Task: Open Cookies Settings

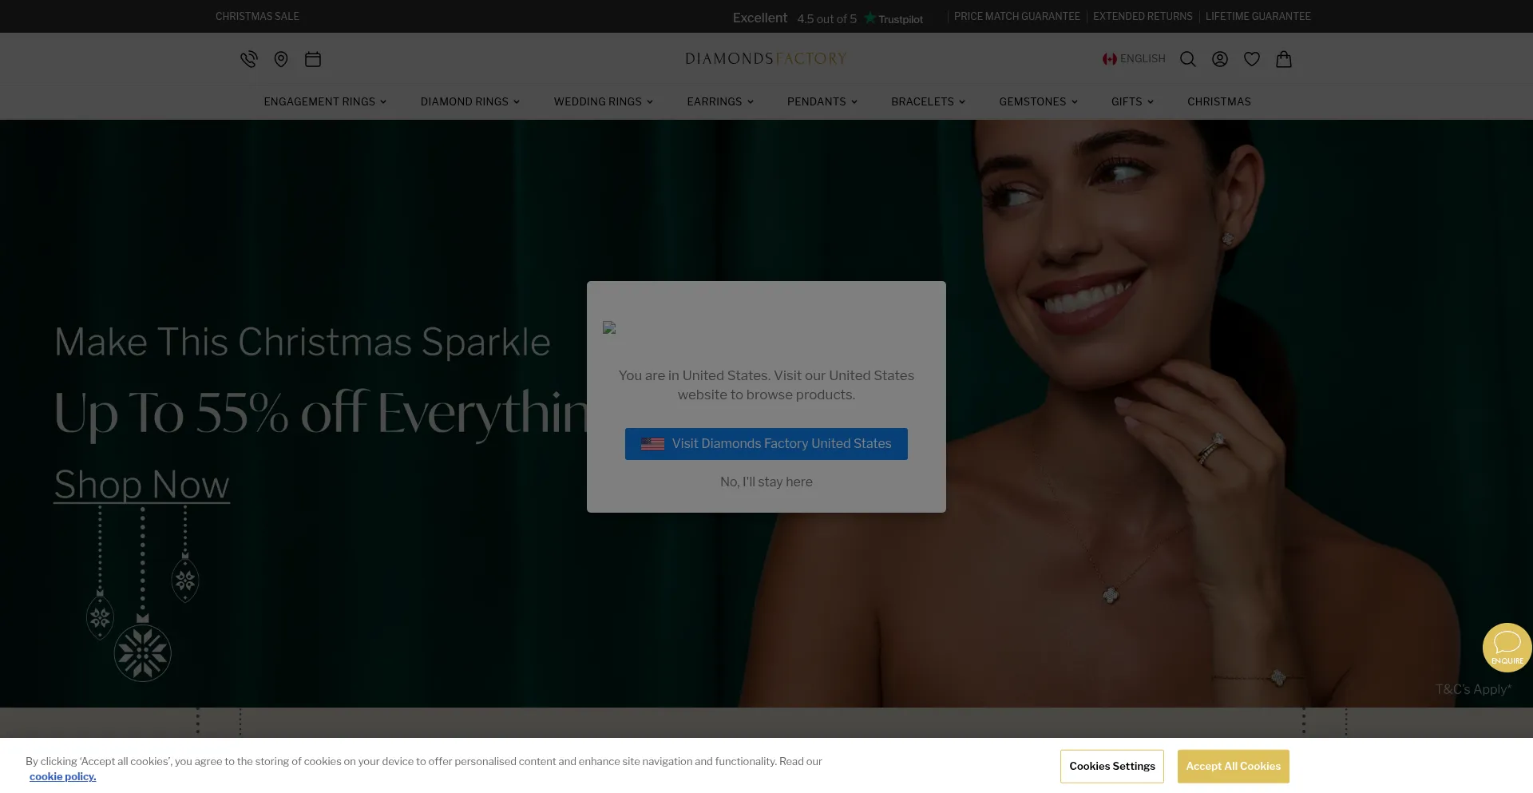Action: (x=1112, y=767)
